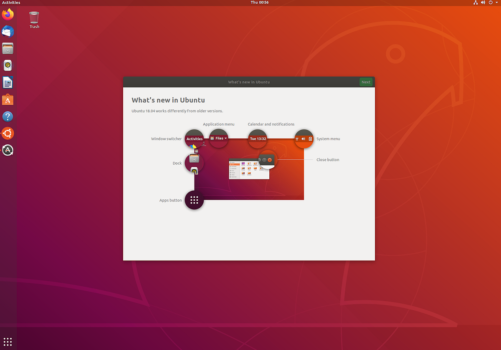
Task: Open Firefox from the dock
Action: 8,15
